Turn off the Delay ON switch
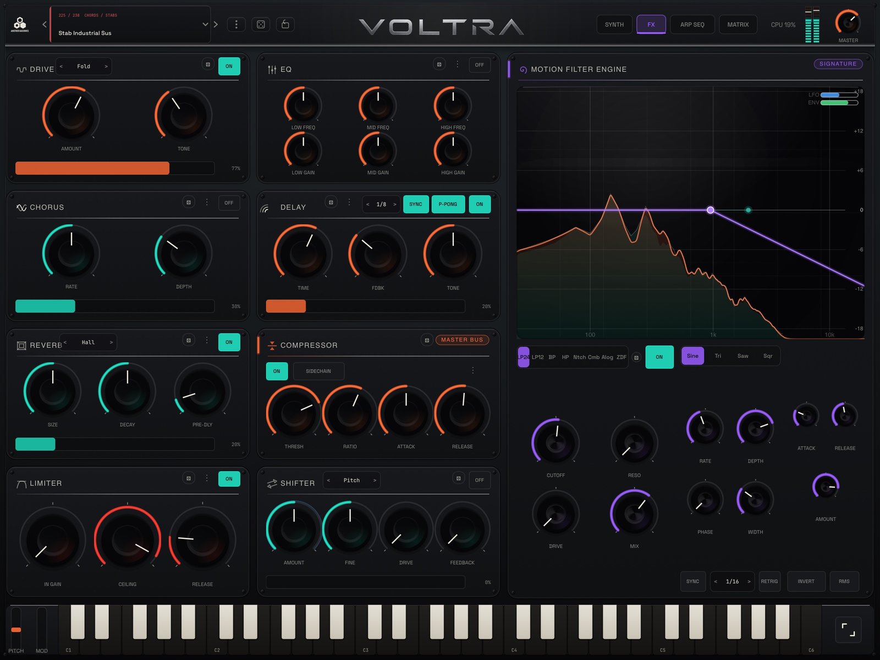The image size is (880, 660). (x=480, y=204)
